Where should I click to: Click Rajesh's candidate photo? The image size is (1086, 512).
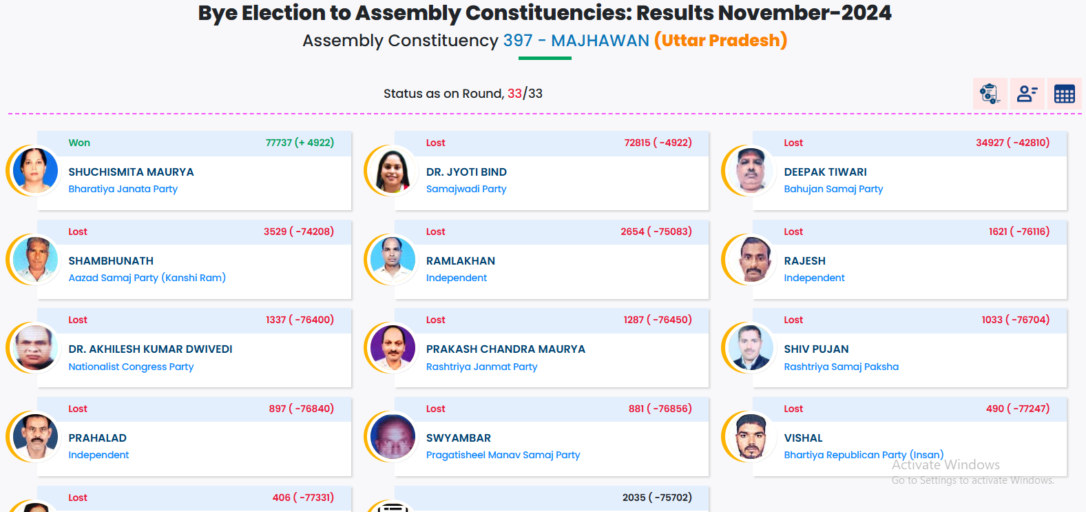[x=751, y=259]
